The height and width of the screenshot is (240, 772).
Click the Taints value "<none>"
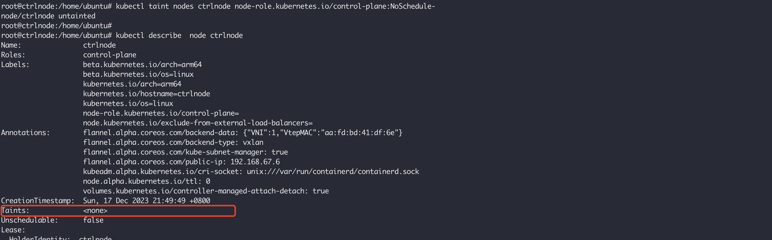[x=95, y=211]
